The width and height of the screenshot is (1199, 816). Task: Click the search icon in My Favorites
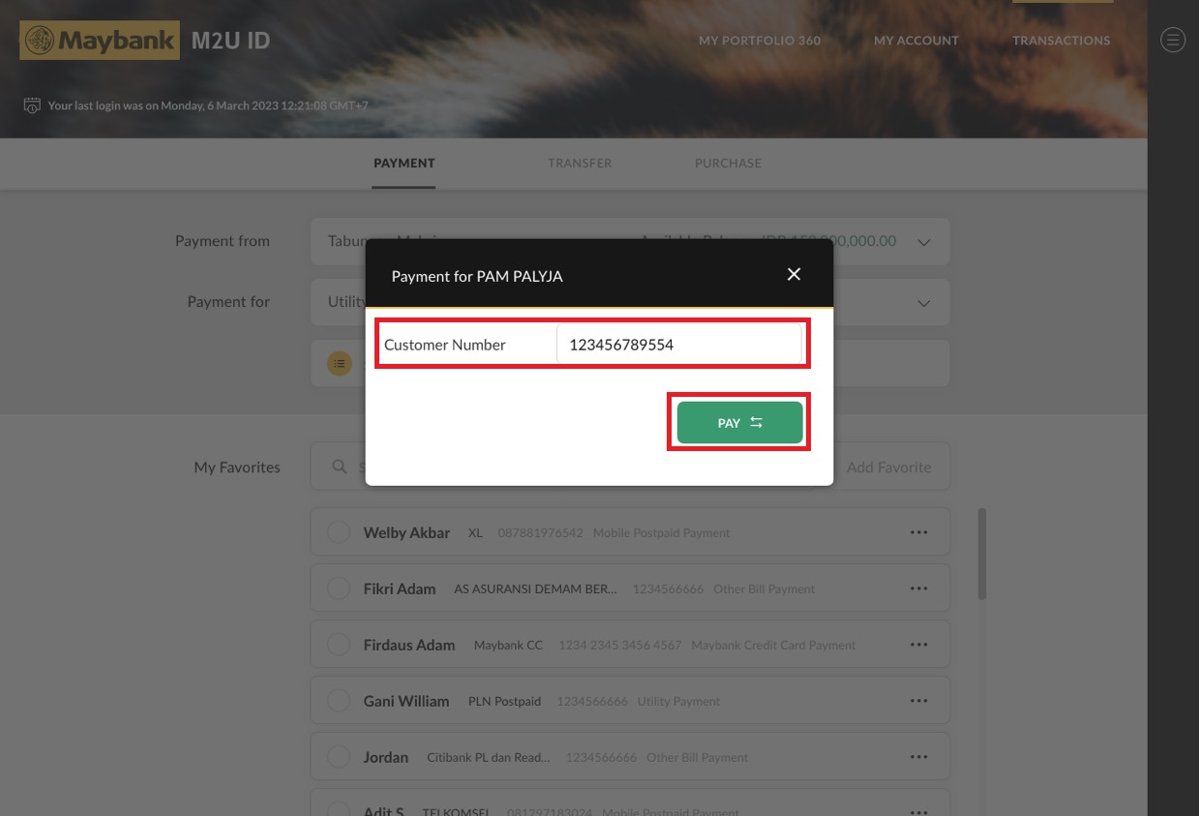click(x=340, y=467)
